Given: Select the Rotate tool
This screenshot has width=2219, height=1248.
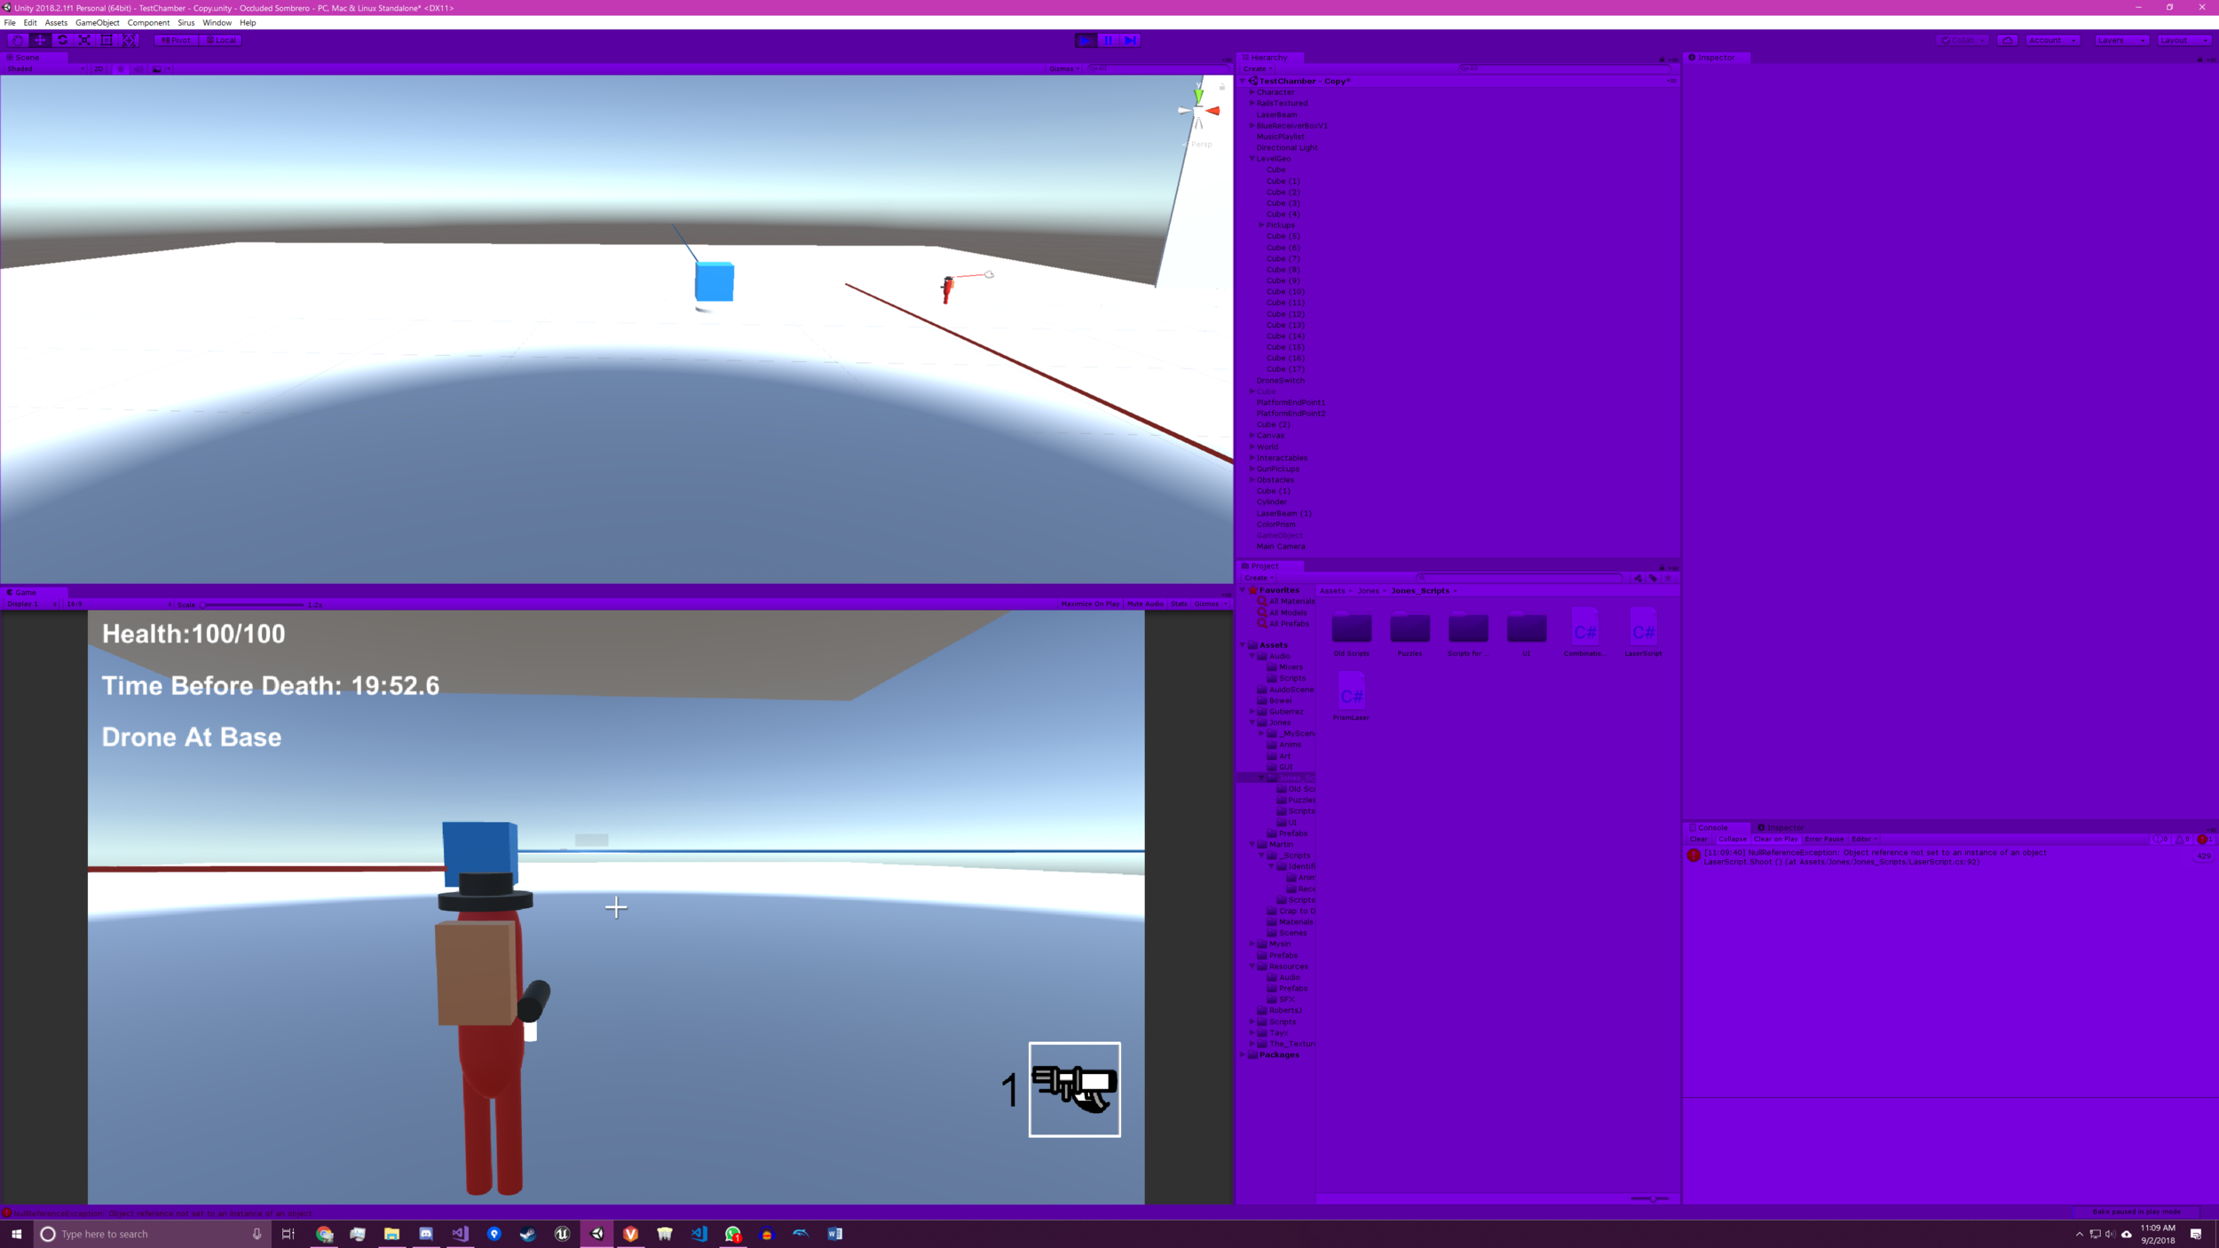Looking at the screenshot, I should click(61, 40).
